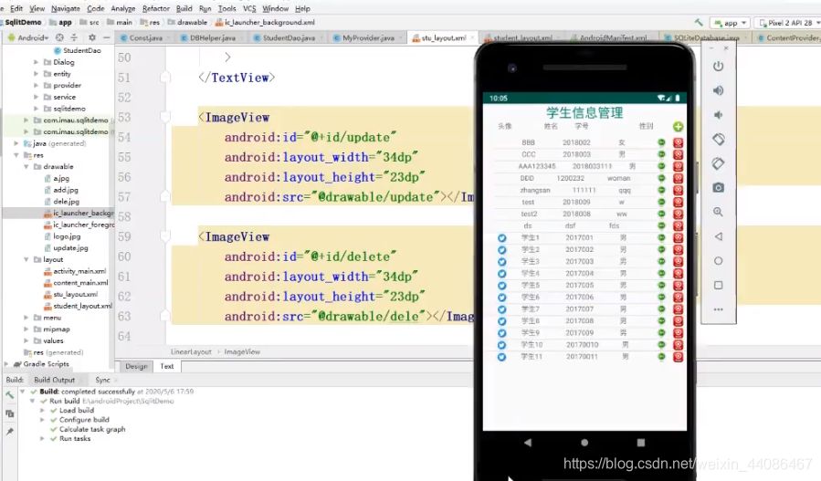Screen dimensions: 821x481
Task: Click collapse all icon in project panel header
Action: [x=74, y=37]
